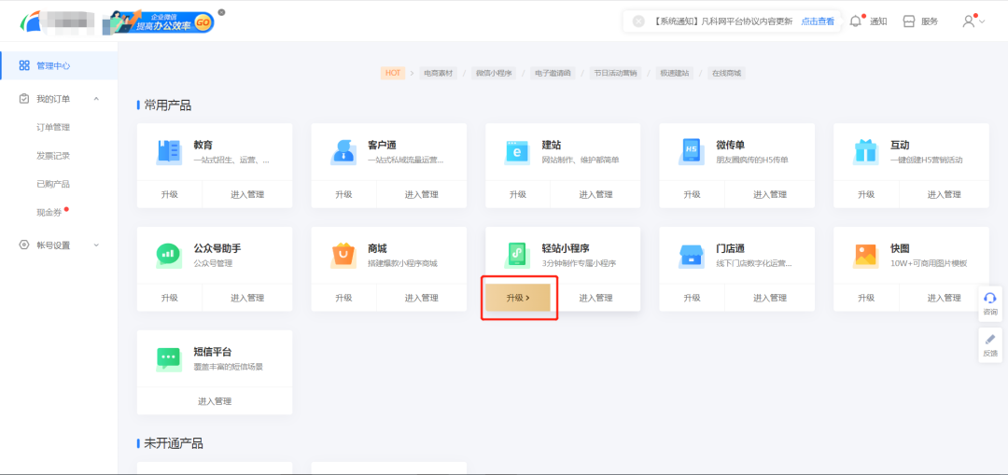1008x475 pixels.
Task: Open the 通知 bell icon
Action: [856, 21]
